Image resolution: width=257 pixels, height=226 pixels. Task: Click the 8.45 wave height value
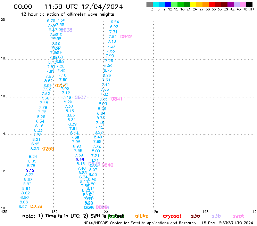pyautogui.click(x=70, y=111)
